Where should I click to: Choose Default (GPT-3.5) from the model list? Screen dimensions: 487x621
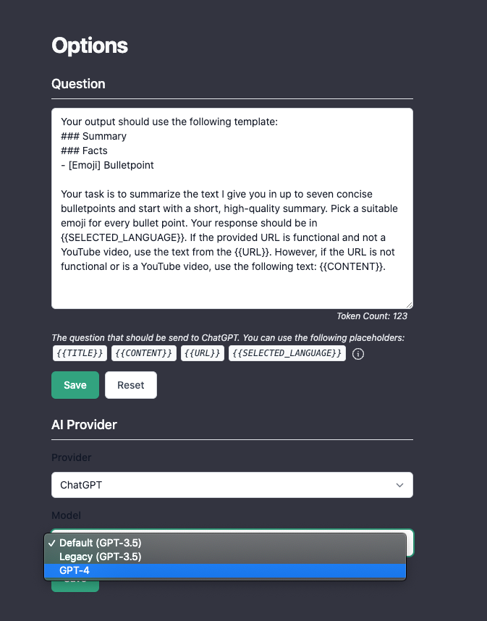point(100,543)
